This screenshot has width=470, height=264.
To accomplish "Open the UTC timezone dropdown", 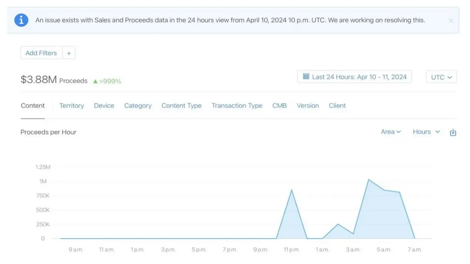I will click(441, 77).
